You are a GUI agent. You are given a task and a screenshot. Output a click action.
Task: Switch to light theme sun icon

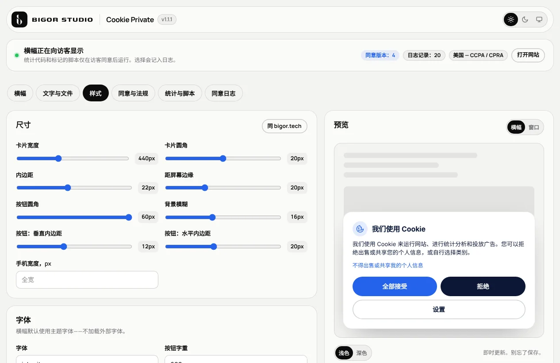[x=511, y=19]
